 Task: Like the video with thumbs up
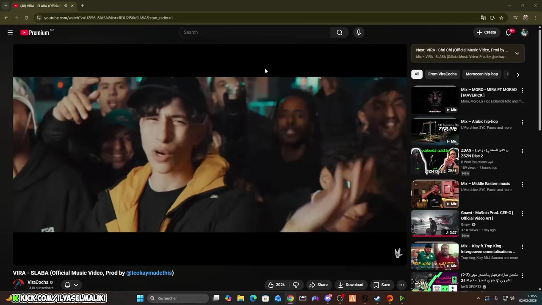(275, 285)
